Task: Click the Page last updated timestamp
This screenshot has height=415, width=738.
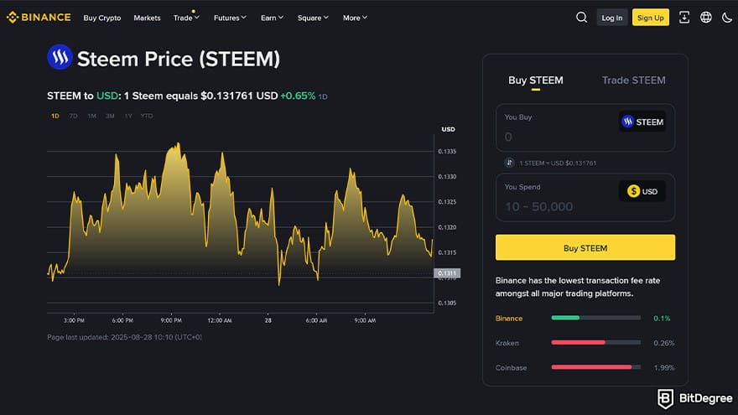Action: (x=124, y=337)
